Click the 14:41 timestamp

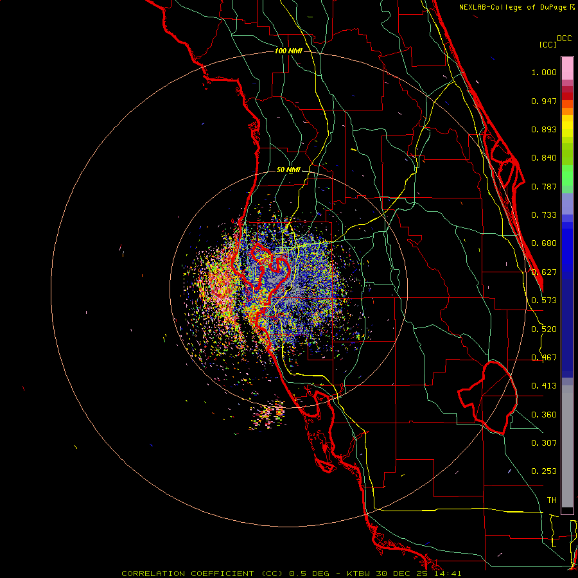point(446,574)
